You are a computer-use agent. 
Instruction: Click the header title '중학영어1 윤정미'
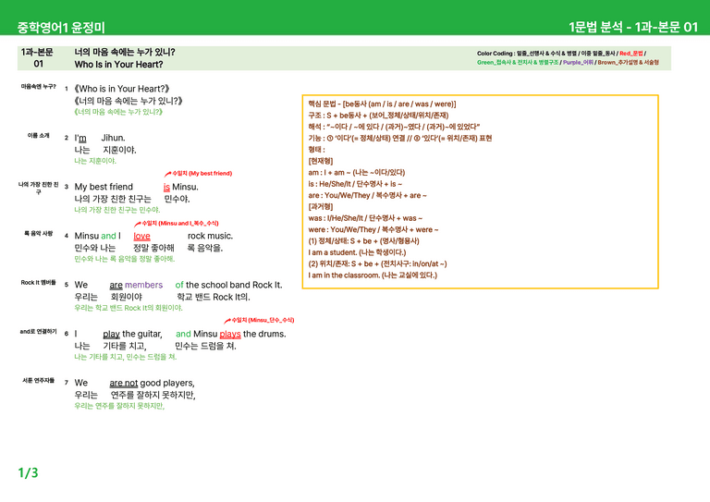[x=61, y=27]
